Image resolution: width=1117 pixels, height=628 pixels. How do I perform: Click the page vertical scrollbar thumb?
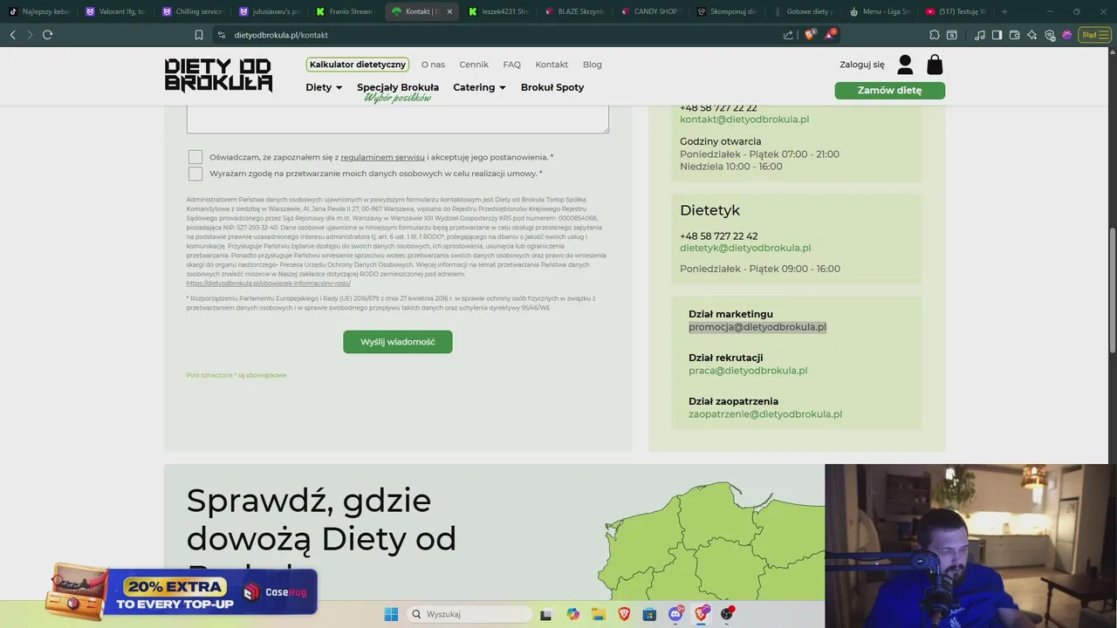1113,290
